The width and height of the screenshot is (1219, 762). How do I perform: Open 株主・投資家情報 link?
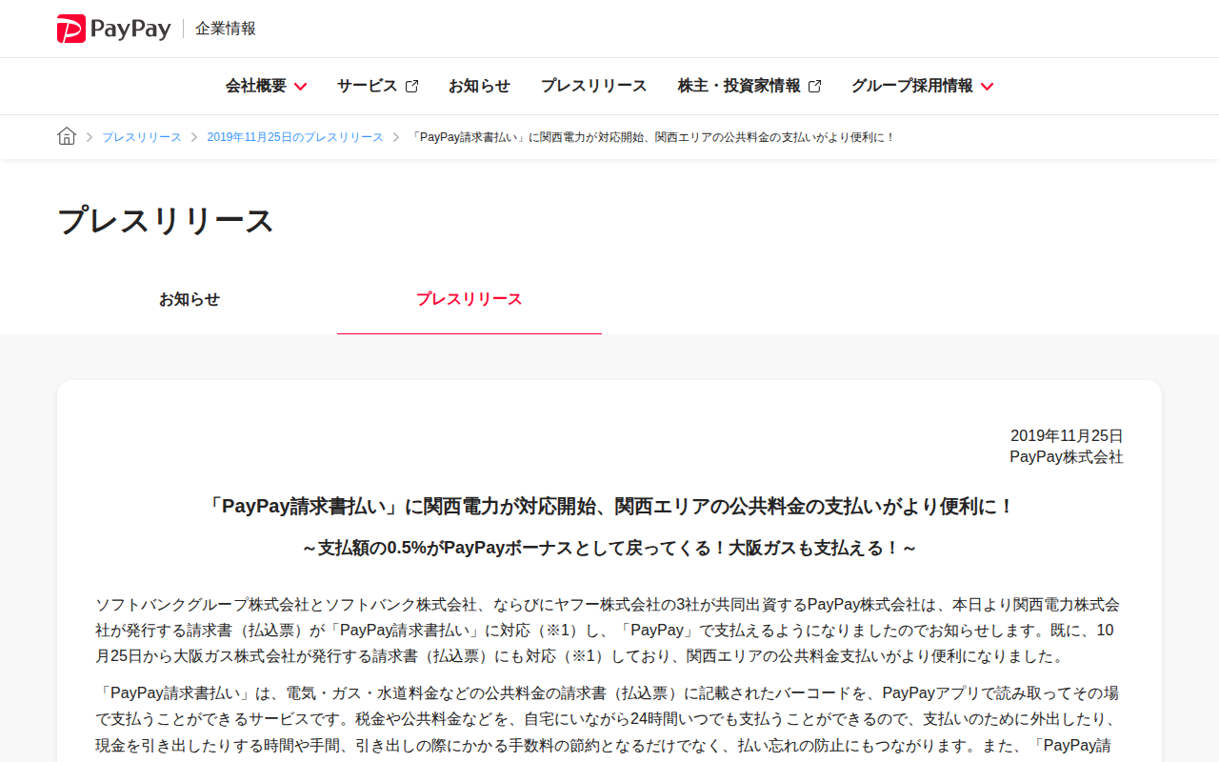tap(749, 86)
